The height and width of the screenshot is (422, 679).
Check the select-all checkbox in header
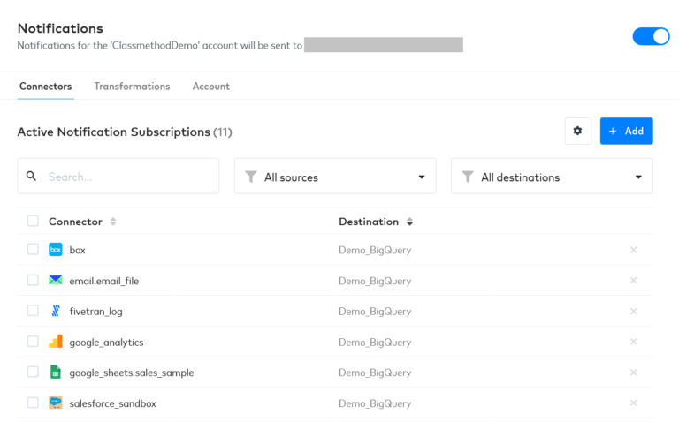pos(33,221)
